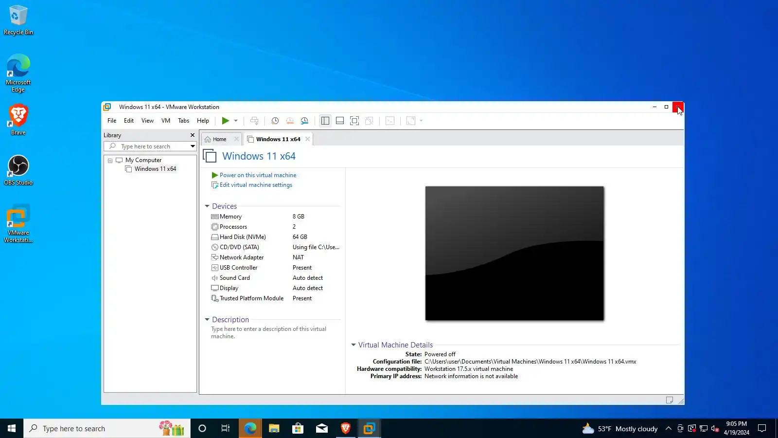Image resolution: width=778 pixels, height=438 pixels.
Task: Open Microsoft Store from the taskbar
Action: 298,428
